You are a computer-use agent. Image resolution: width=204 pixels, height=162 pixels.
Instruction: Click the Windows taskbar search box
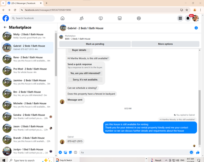pos(31,160)
